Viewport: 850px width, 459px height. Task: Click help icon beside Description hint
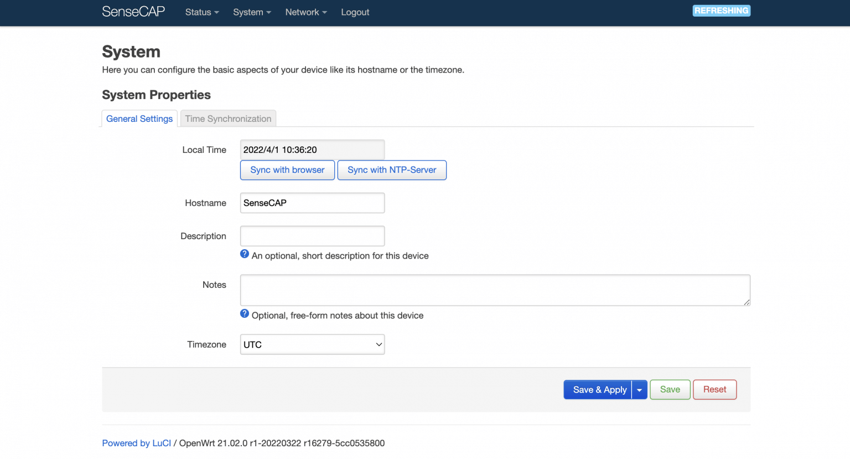pyautogui.click(x=245, y=254)
